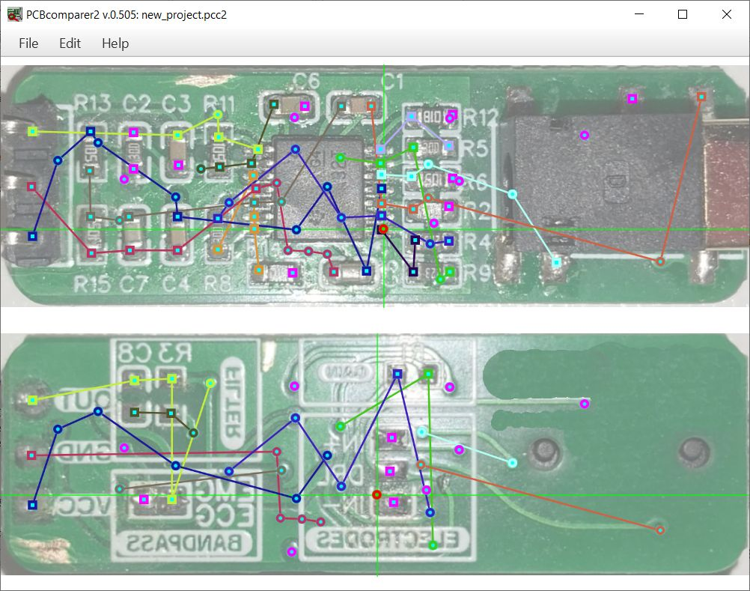750x591 pixels.
Task: Select the red circle marker on bottom board crosshair
Action: point(377,494)
